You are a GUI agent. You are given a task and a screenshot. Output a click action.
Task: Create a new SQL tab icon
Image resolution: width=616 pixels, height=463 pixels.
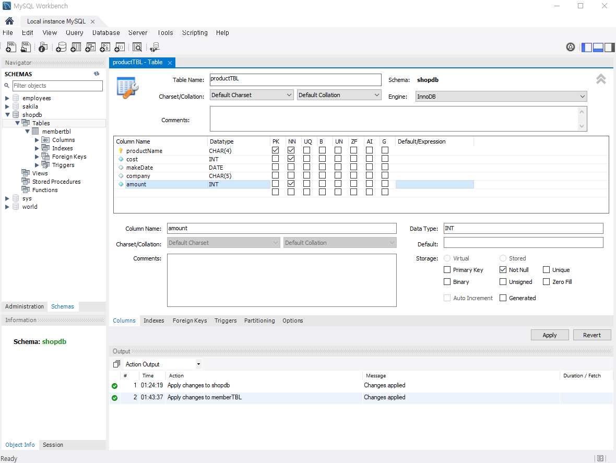tap(11, 47)
